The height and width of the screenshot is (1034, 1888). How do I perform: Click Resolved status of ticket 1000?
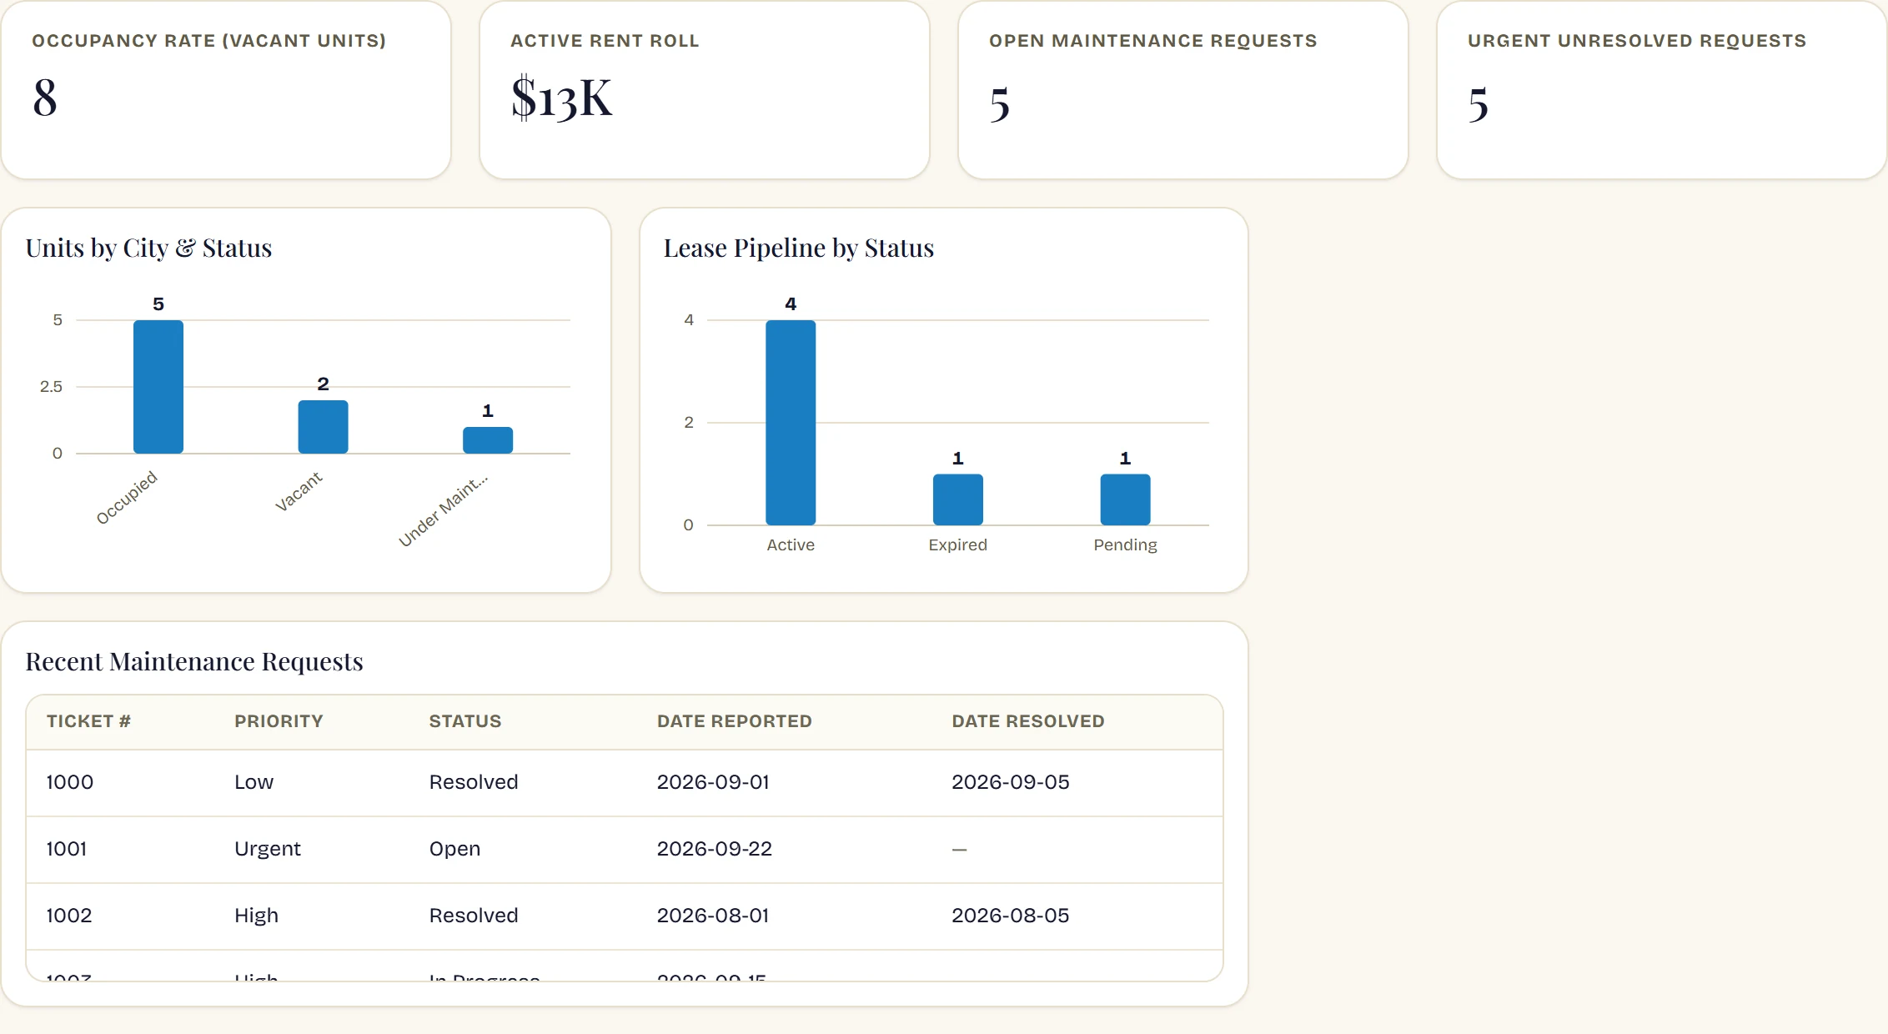point(474,782)
